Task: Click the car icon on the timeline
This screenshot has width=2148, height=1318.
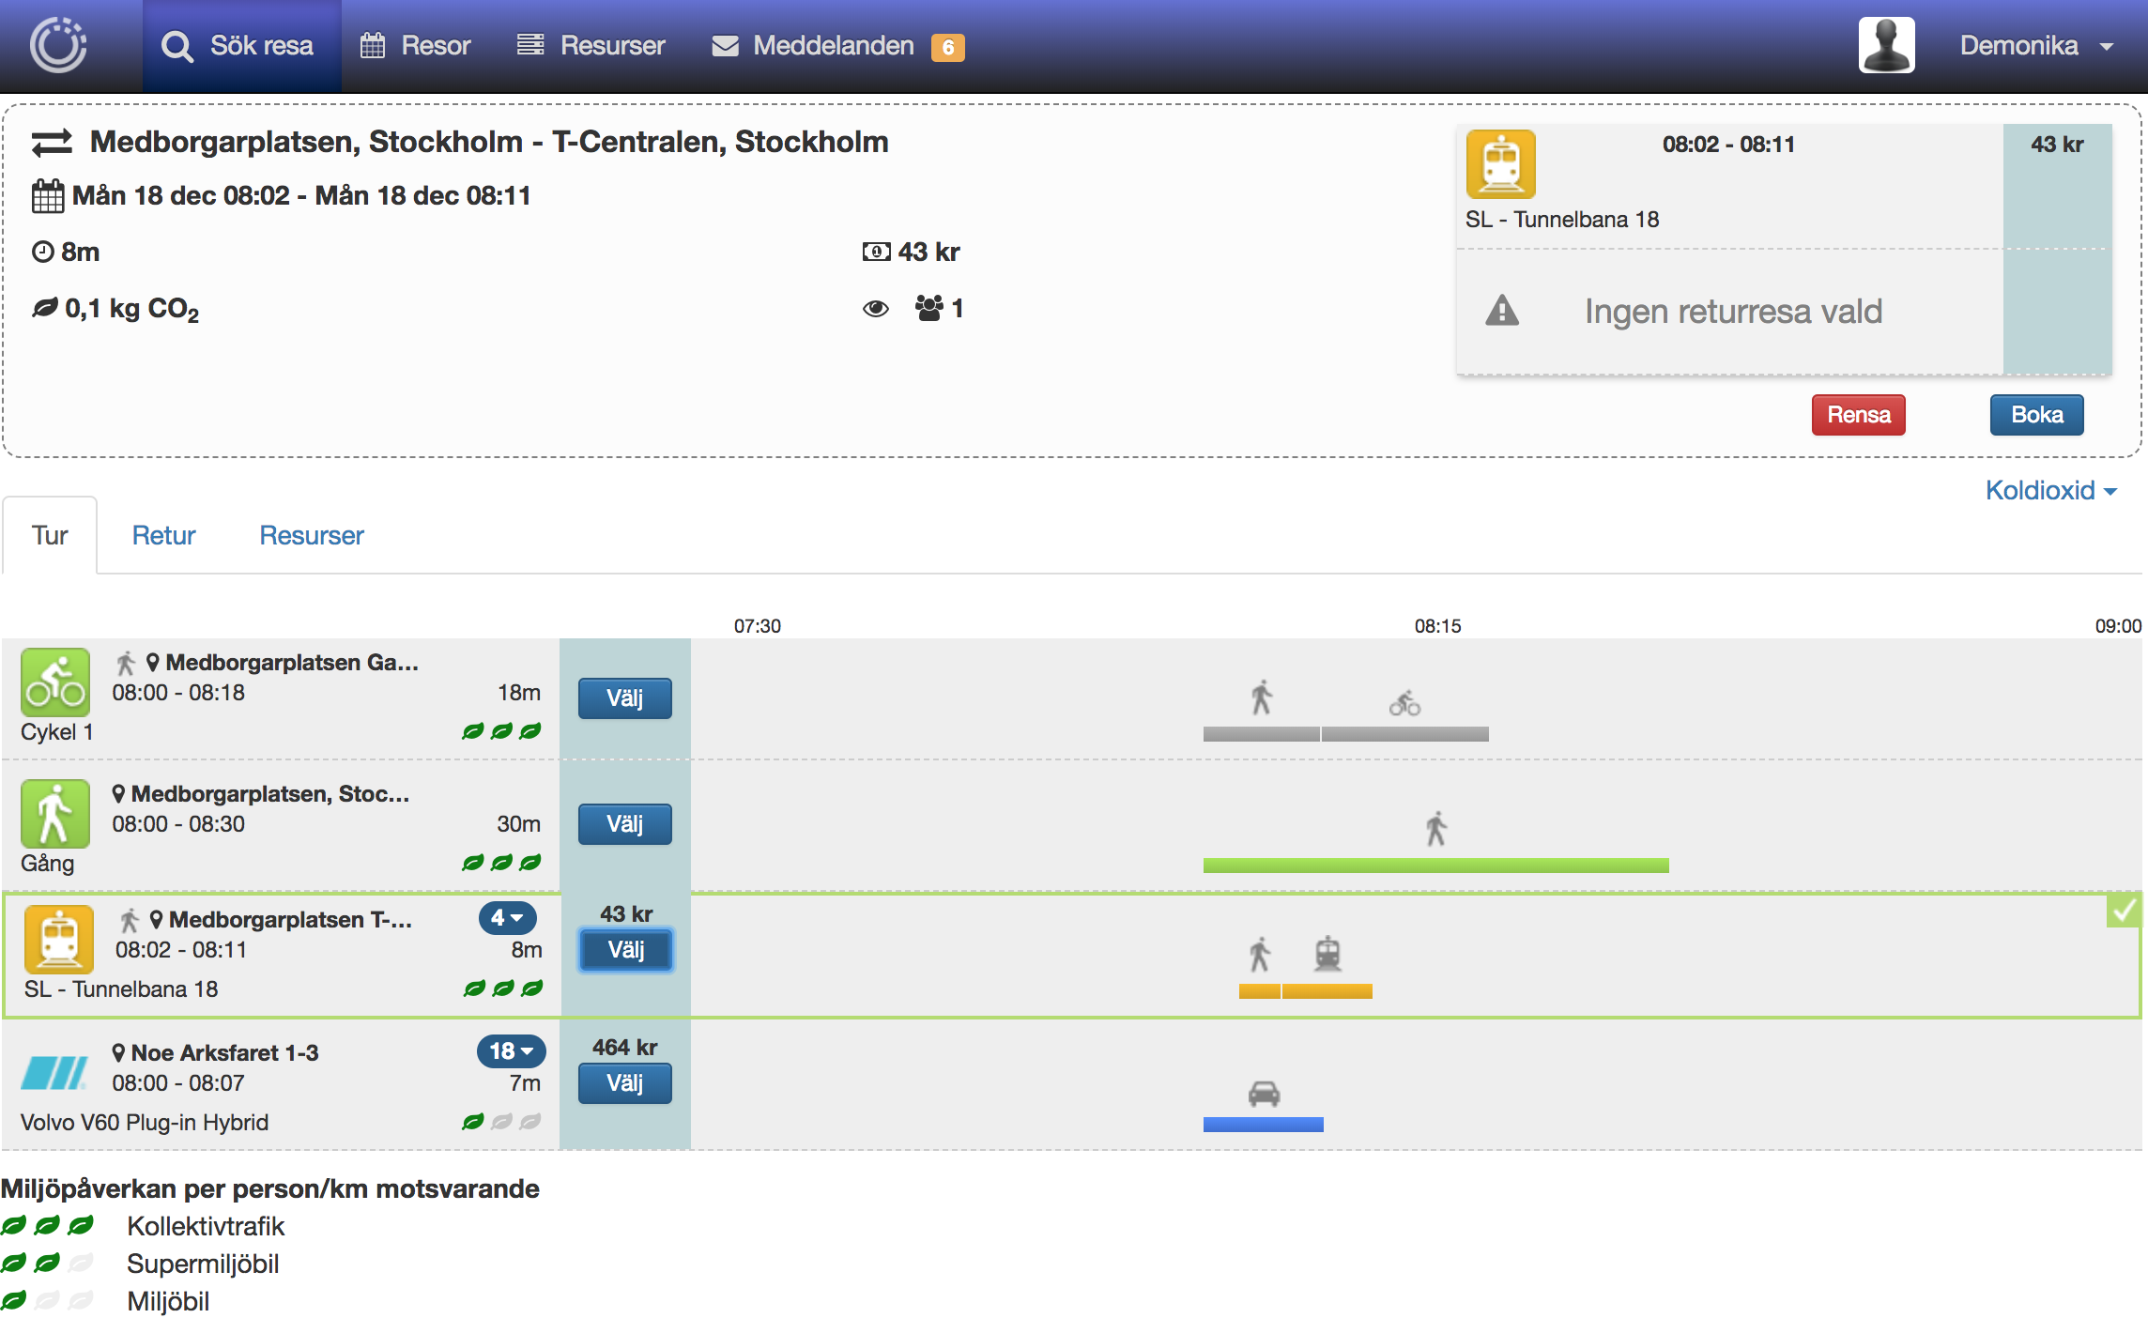Action: pos(1264,1094)
